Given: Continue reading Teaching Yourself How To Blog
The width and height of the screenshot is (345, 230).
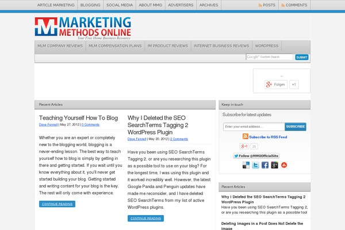Looking at the screenshot, I should click(57, 204).
